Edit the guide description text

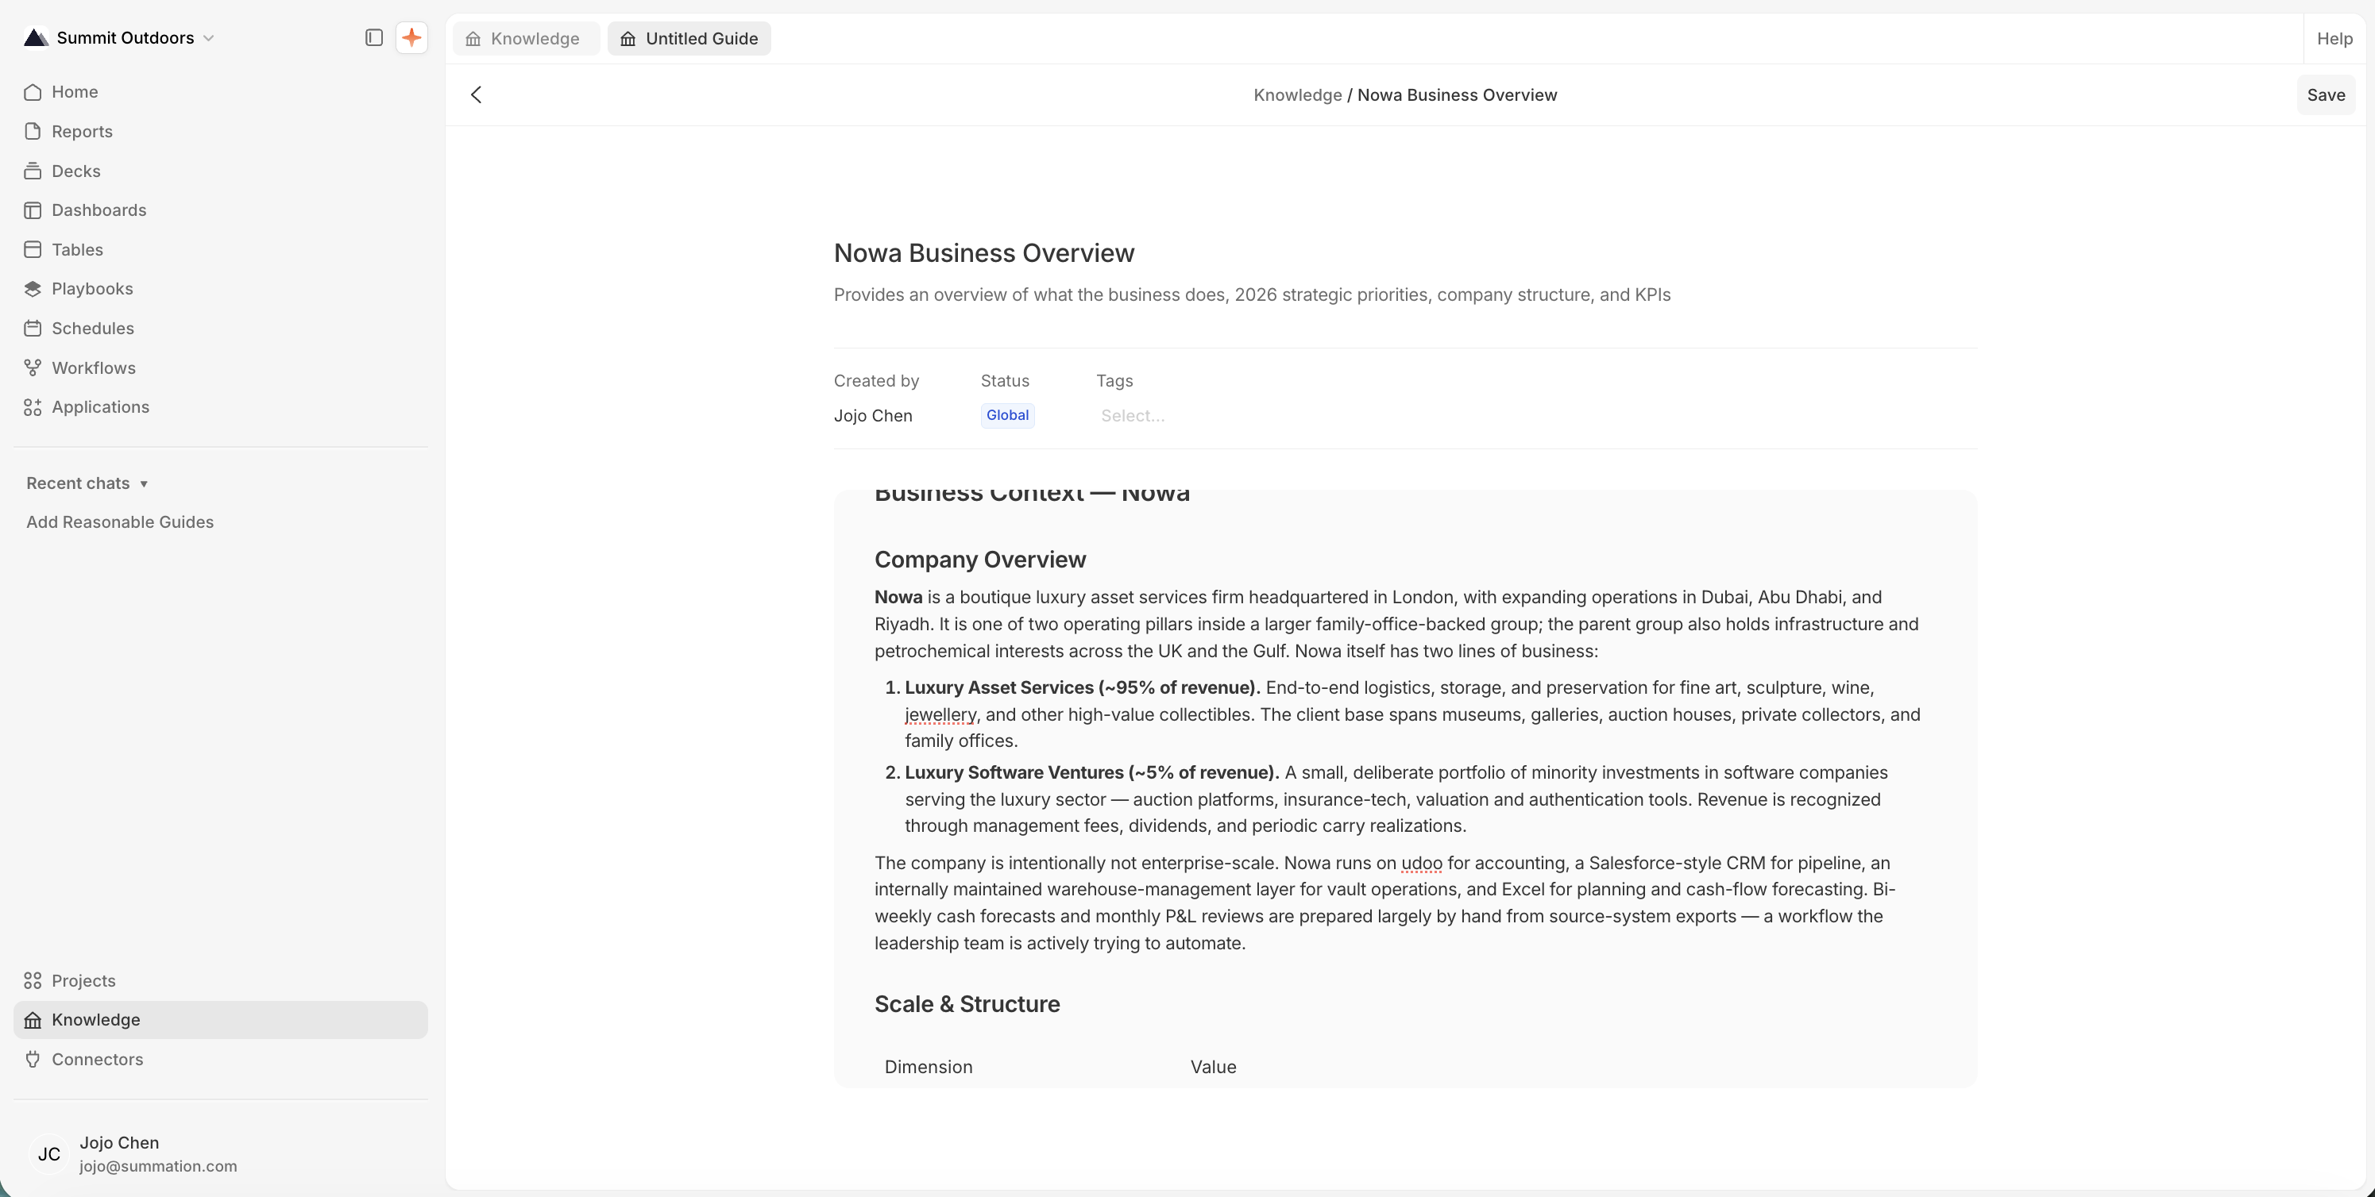click(1252, 294)
